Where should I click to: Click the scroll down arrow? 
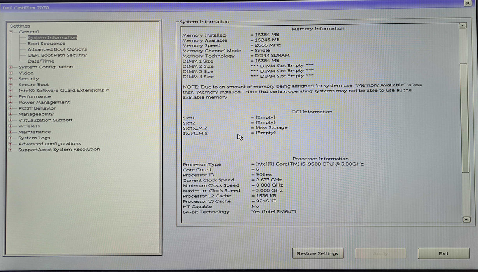pyautogui.click(x=467, y=220)
